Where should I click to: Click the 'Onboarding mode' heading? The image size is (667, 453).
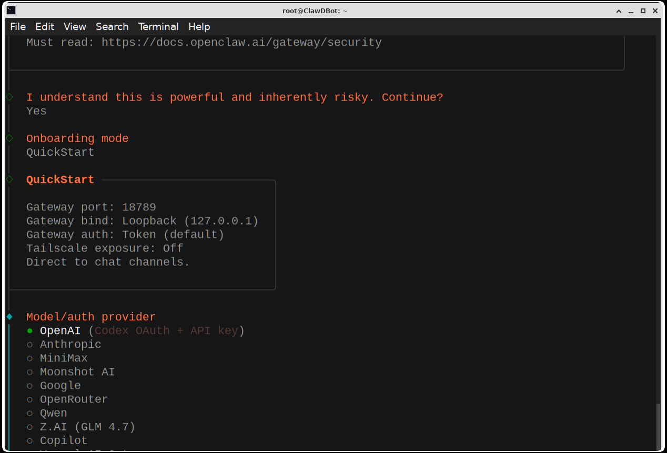point(77,138)
